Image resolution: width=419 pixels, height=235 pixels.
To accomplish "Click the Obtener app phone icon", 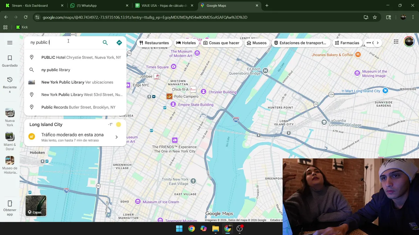I will pos(10,203).
